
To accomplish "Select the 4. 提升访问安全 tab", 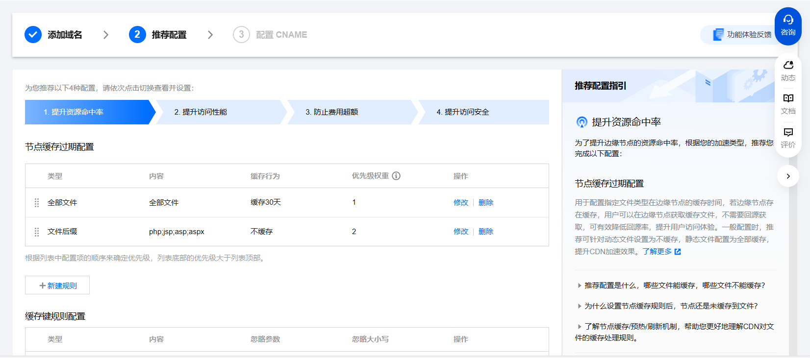I will [x=462, y=112].
